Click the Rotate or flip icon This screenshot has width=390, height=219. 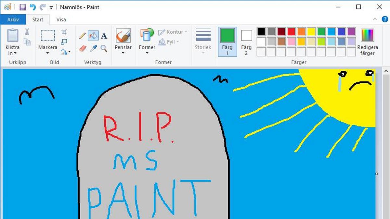pos(64,52)
